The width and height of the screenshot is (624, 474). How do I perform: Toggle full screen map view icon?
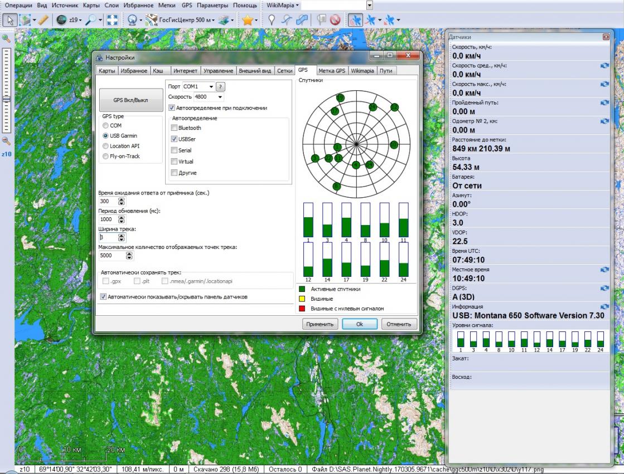(112, 19)
